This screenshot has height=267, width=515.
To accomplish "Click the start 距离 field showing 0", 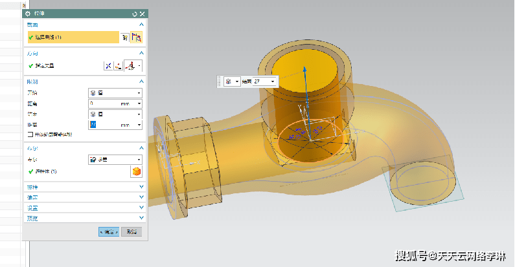I will pyautogui.click(x=104, y=103).
